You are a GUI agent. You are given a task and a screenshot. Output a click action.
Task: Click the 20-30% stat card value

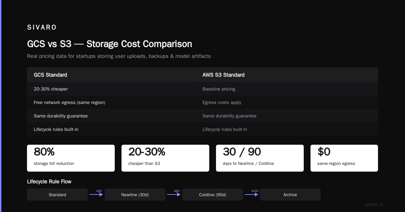[x=147, y=152]
